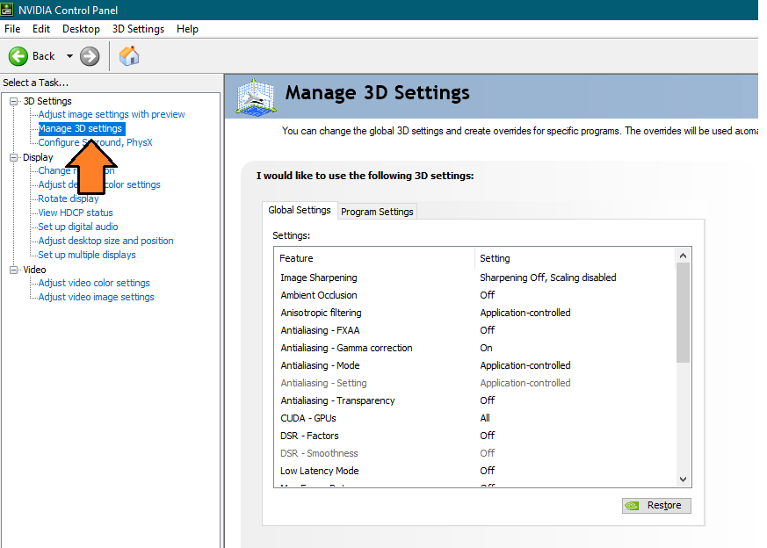
Task: Click the CUDA GPUs 'All' value
Action: tap(485, 418)
